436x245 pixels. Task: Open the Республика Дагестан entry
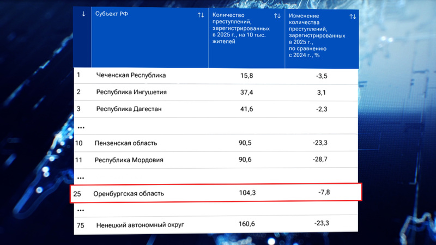point(129,109)
